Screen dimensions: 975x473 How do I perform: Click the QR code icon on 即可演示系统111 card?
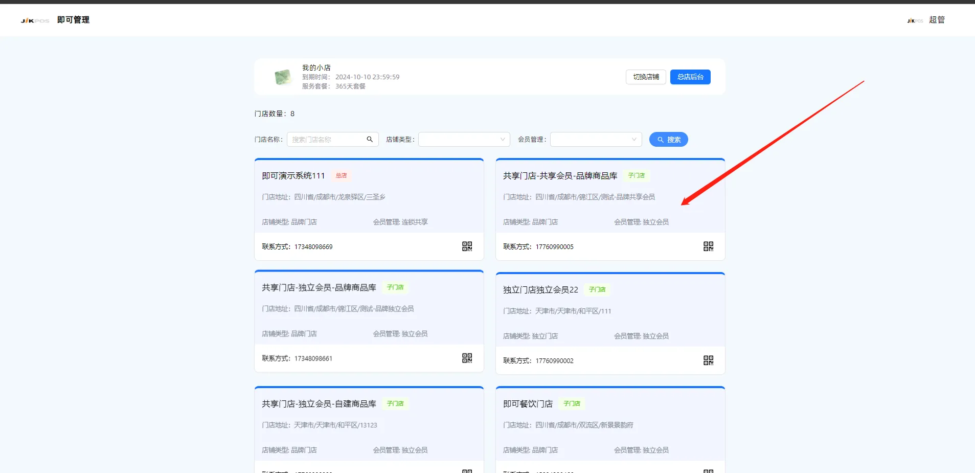tap(467, 246)
